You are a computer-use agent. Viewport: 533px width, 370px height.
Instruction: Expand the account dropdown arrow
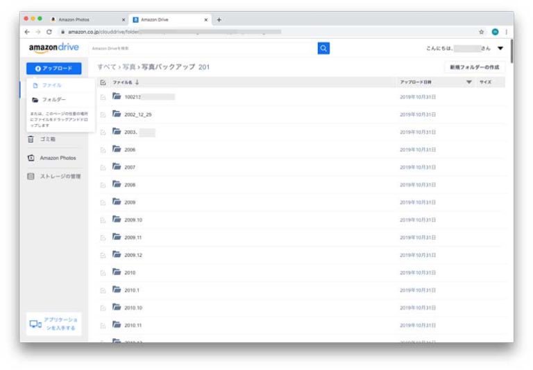[501, 48]
